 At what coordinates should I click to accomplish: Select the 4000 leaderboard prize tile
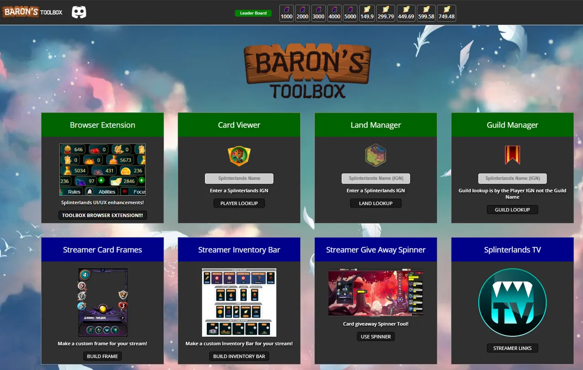[x=334, y=13]
